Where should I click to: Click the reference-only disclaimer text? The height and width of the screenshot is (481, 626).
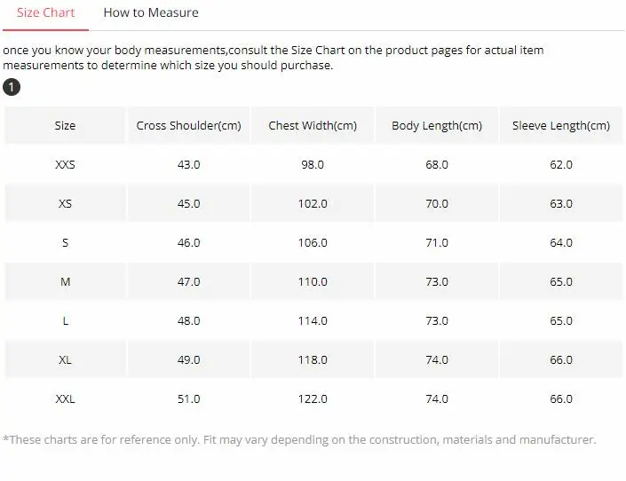pyautogui.click(x=299, y=440)
